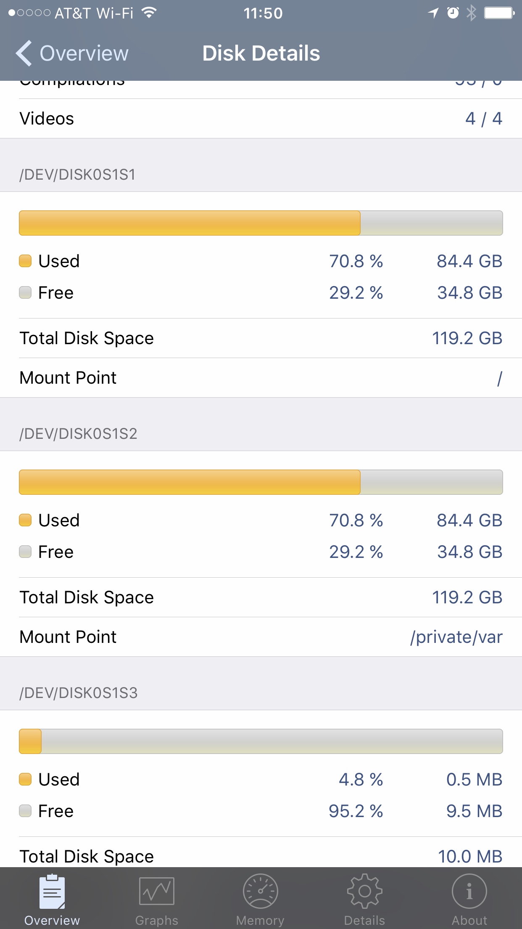Tap the battery indicator icon

499,13
